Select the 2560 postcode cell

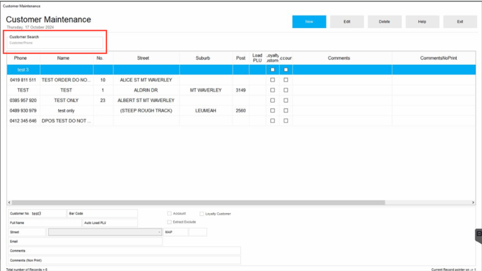click(241, 110)
